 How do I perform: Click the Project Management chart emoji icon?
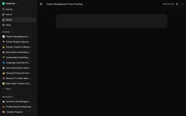pos(3,37)
